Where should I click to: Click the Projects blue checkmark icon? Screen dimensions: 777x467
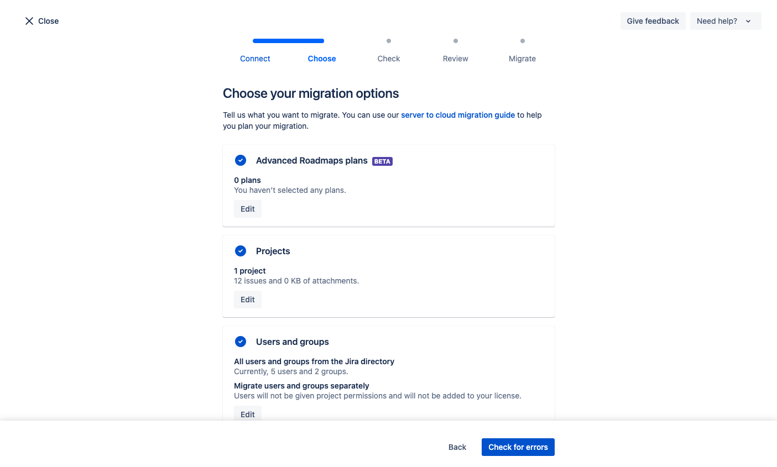tap(241, 251)
